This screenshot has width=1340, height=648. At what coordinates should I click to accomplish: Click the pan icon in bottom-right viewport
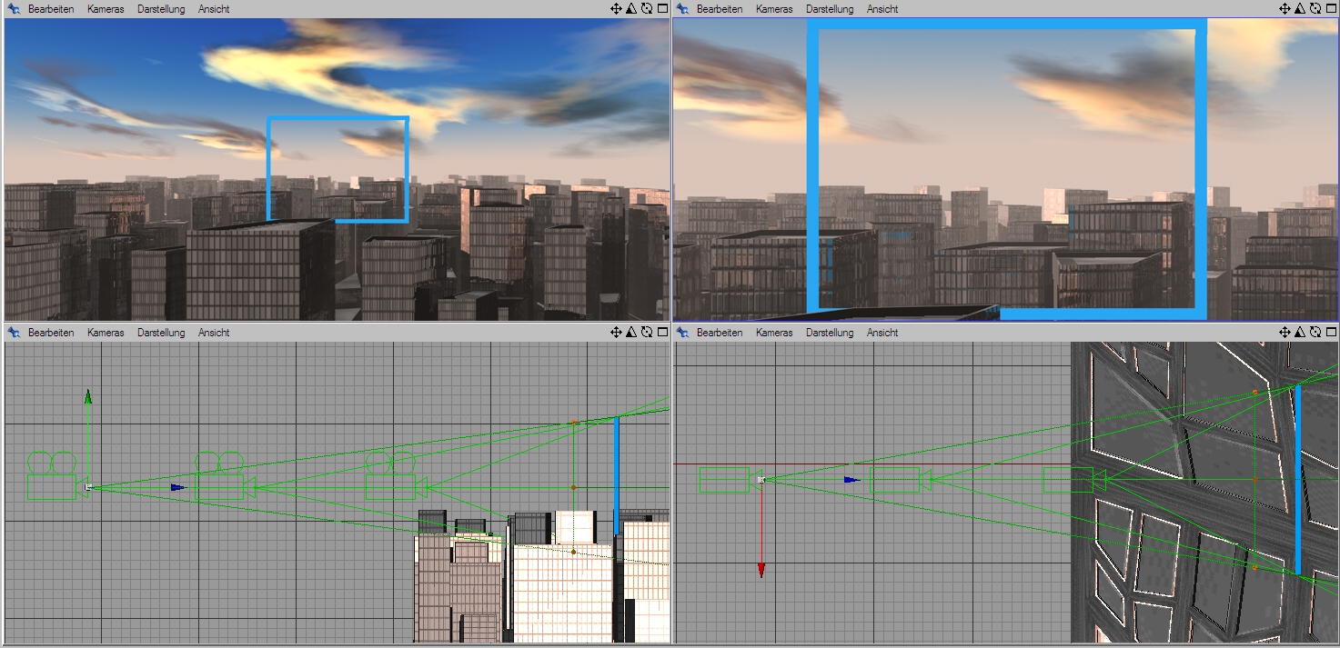click(x=1285, y=333)
